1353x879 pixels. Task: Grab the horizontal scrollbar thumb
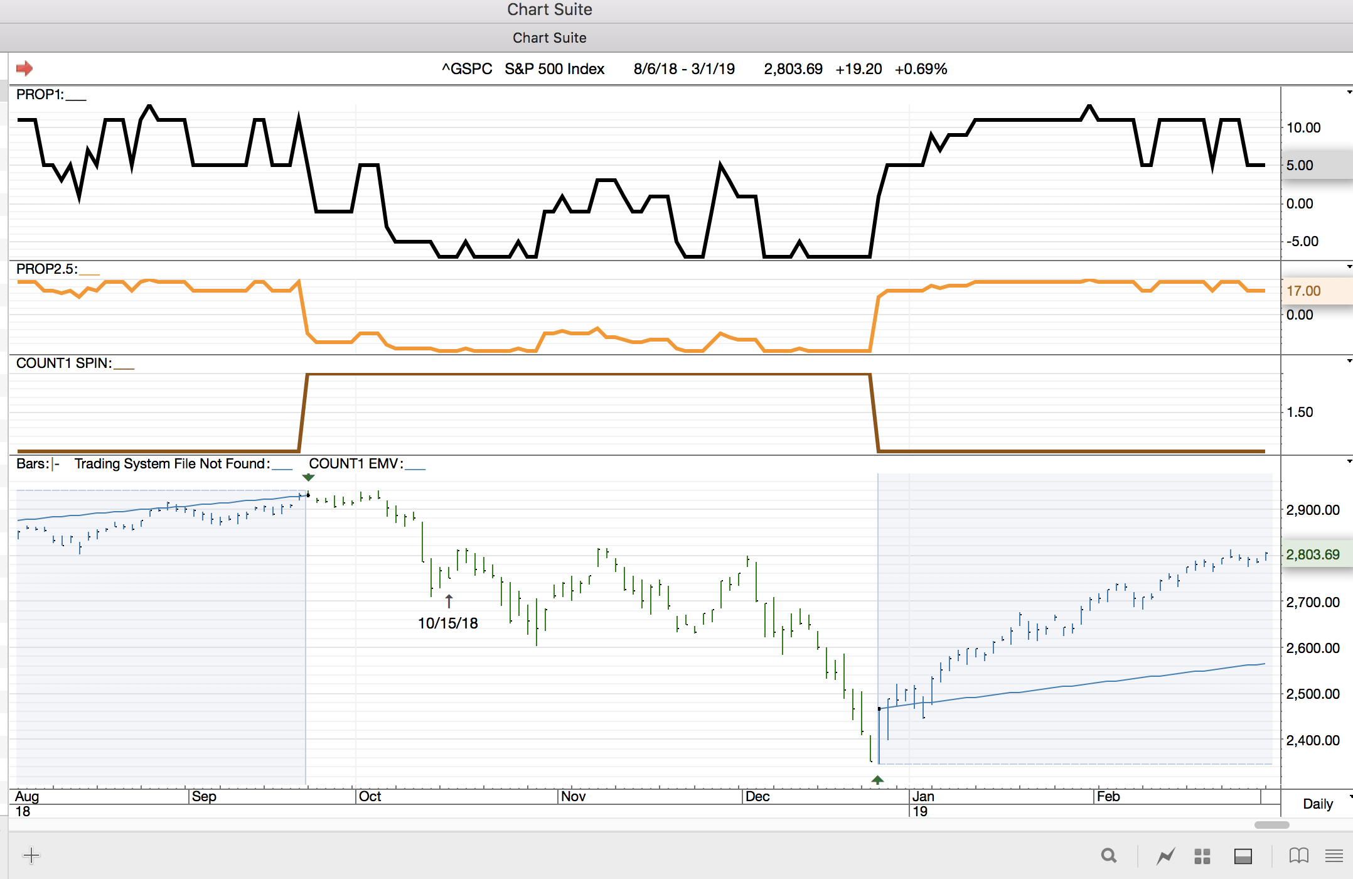(1271, 825)
